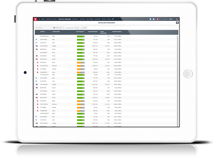This screenshot has height=157, width=215.
Task: Expand the RESUMO dropdown in the navbar
Action: [x=75, y=19]
